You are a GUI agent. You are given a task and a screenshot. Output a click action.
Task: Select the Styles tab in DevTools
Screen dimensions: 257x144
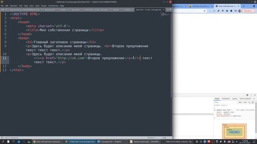tap(217, 99)
